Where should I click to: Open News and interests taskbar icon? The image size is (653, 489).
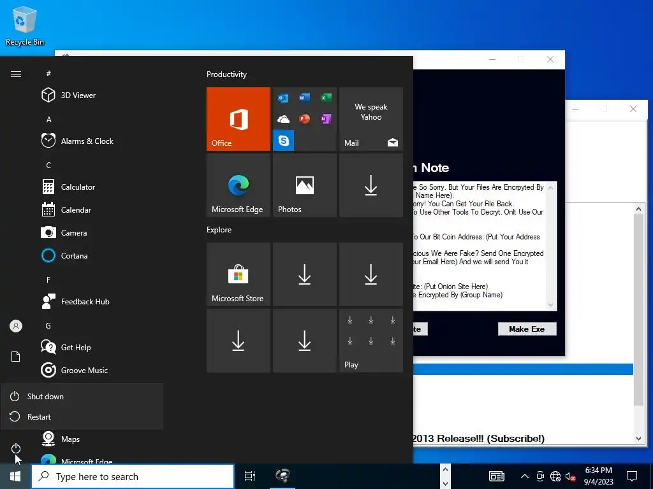[x=496, y=476]
